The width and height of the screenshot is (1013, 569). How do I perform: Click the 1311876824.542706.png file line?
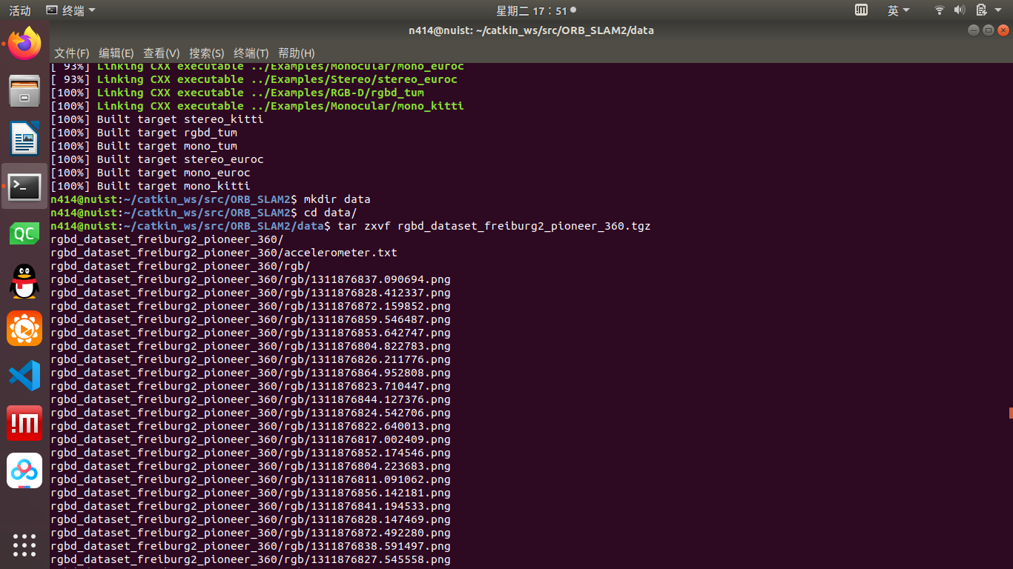click(251, 413)
